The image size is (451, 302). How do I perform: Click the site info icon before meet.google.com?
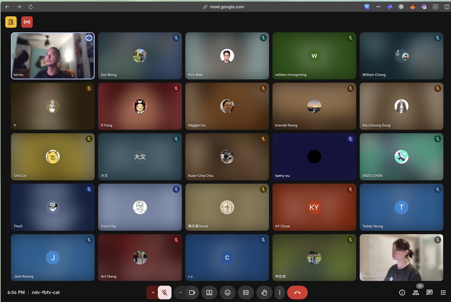[x=205, y=7]
